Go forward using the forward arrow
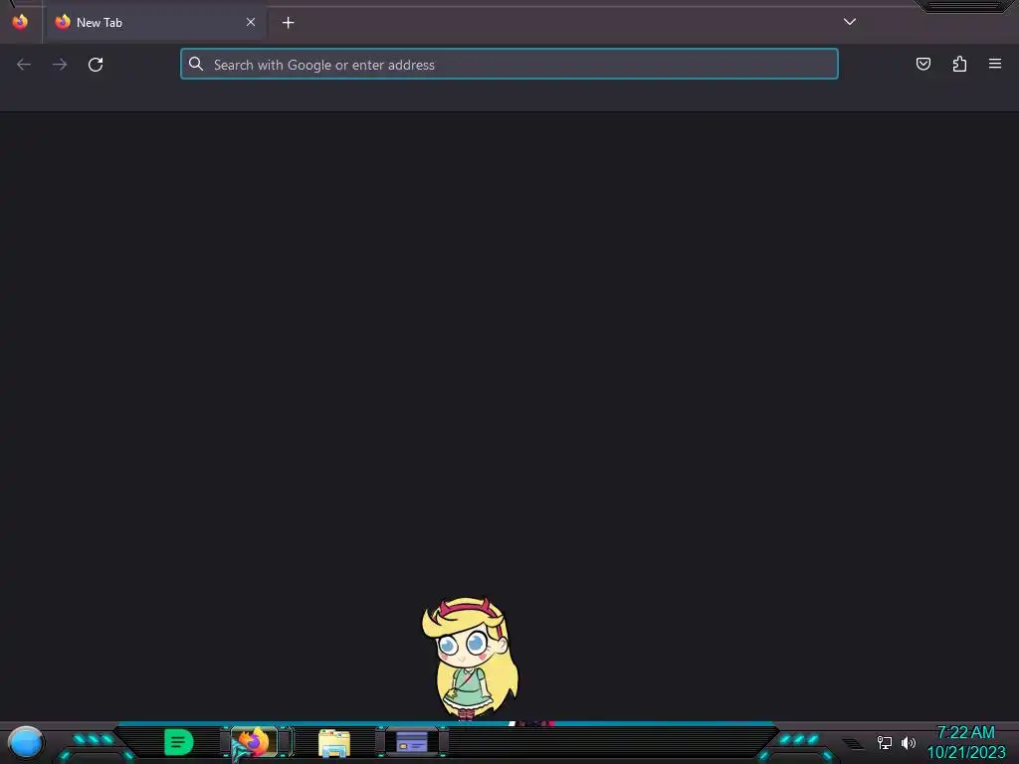1019x764 pixels. tap(60, 65)
